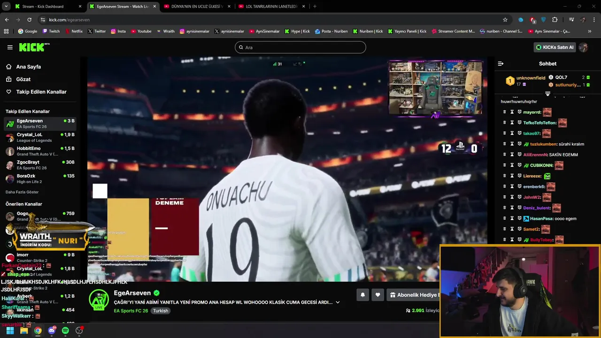This screenshot has width=601, height=338.
Task: Click delete icon beside Samet2 message
Action: [x=505, y=229]
